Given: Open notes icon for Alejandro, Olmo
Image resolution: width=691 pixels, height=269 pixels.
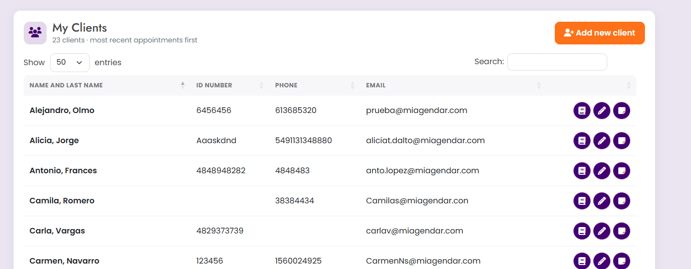Looking at the screenshot, I should pyautogui.click(x=622, y=111).
